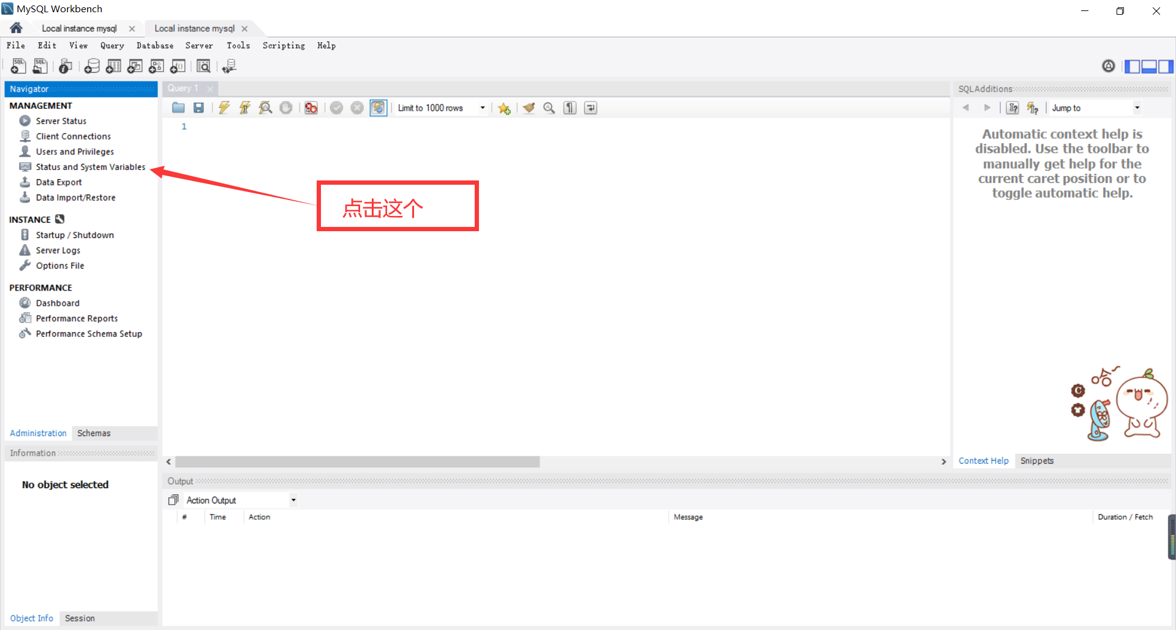Open Server Logs

tap(58, 250)
